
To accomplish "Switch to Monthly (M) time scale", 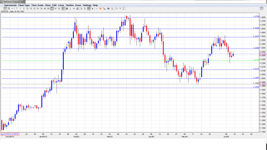I will click(x=59, y=8).
